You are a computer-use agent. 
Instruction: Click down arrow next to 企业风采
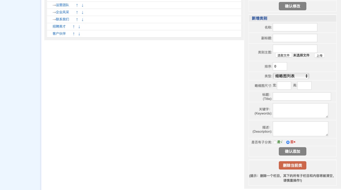(x=82, y=13)
